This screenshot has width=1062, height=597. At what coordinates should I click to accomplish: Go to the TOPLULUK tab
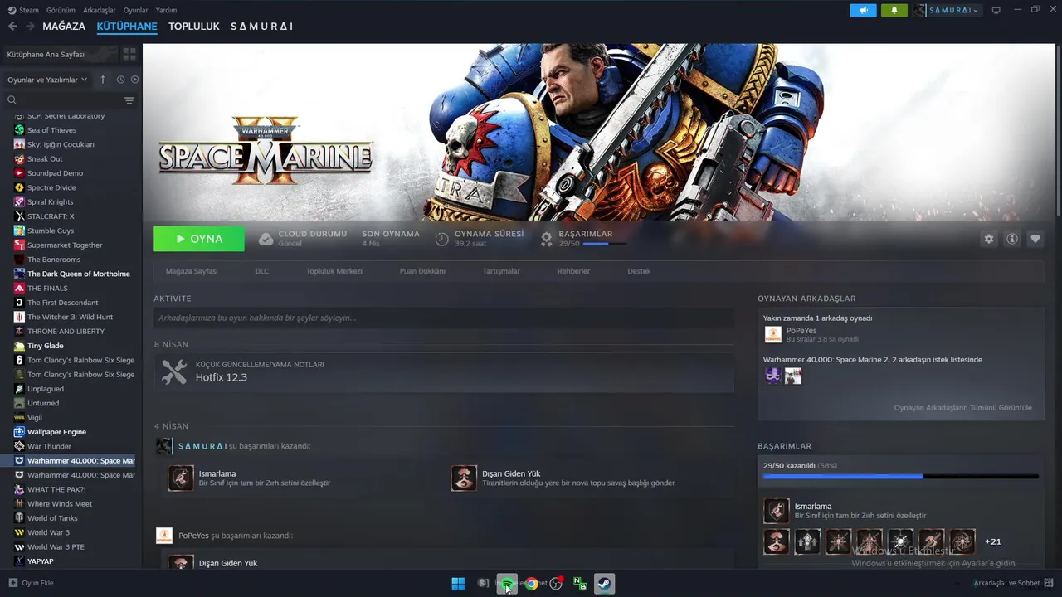[194, 27]
